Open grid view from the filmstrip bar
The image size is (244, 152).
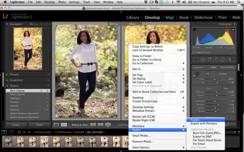click(x=19, y=132)
